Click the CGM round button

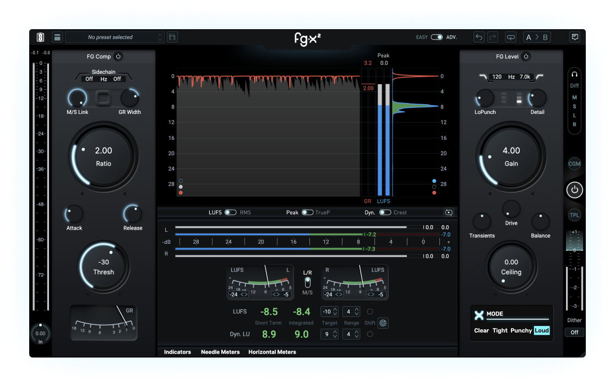(574, 164)
